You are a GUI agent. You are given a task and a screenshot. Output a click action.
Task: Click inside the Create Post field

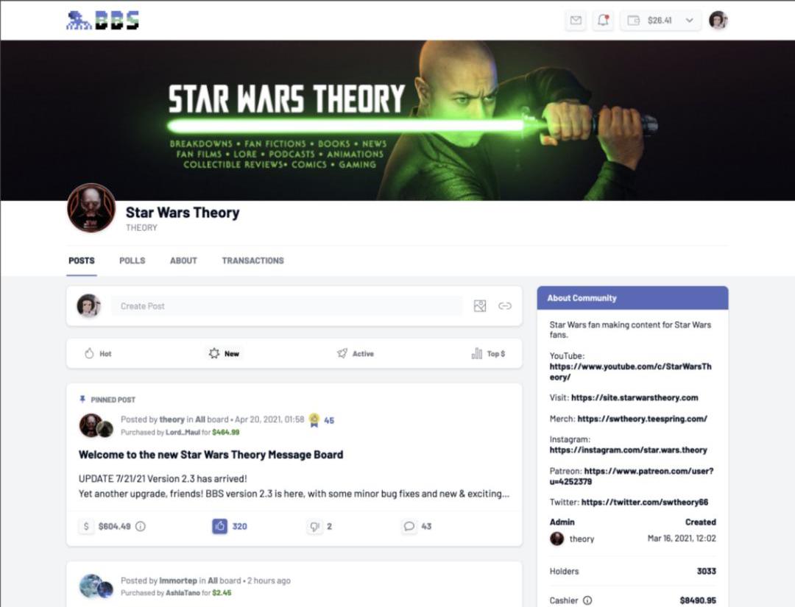[286, 306]
